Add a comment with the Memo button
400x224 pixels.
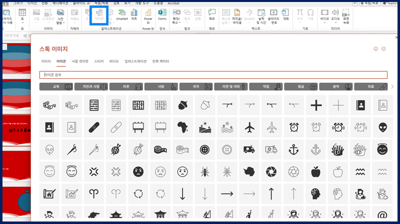[x=211, y=15]
